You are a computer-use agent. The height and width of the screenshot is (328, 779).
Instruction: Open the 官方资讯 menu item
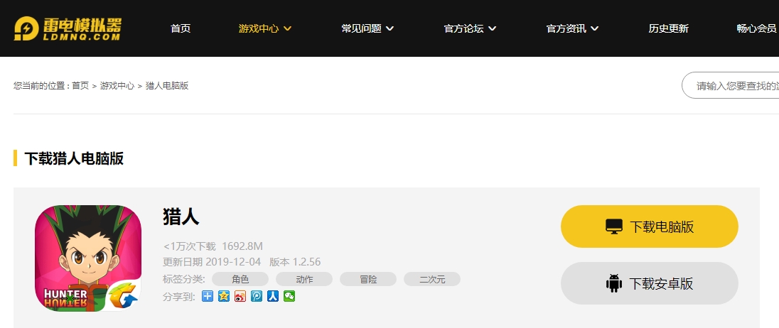(x=566, y=29)
